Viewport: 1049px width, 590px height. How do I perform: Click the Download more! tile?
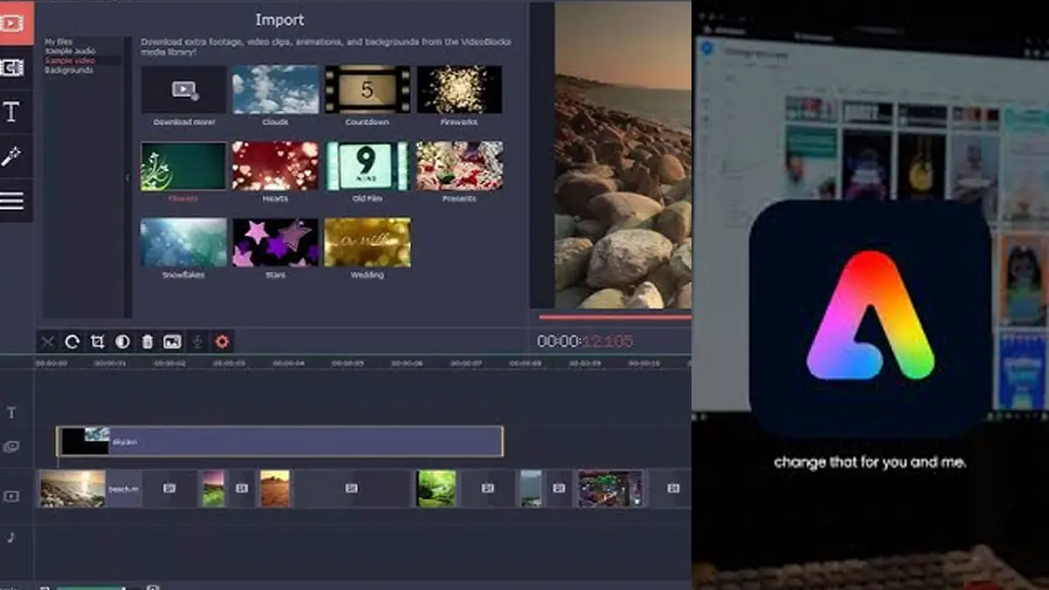point(184,90)
